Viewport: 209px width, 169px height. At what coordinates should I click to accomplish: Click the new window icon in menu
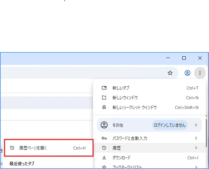104,98
